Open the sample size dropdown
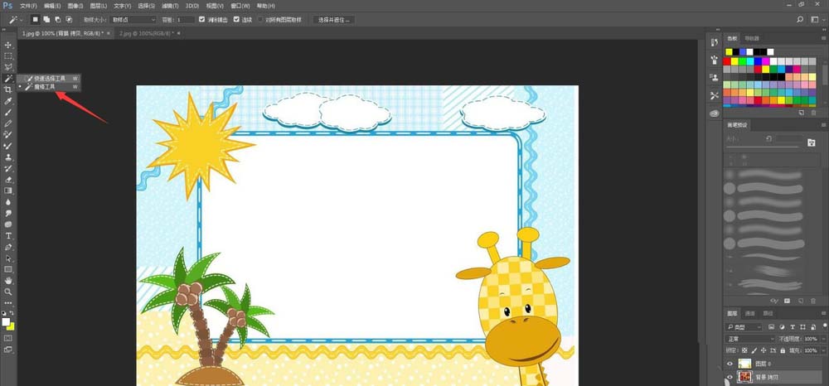829x386 pixels. (133, 20)
